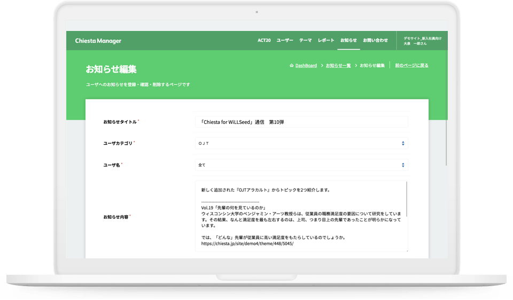Click the お知らせ内容 field label
513x300 pixels.
(x=116, y=217)
